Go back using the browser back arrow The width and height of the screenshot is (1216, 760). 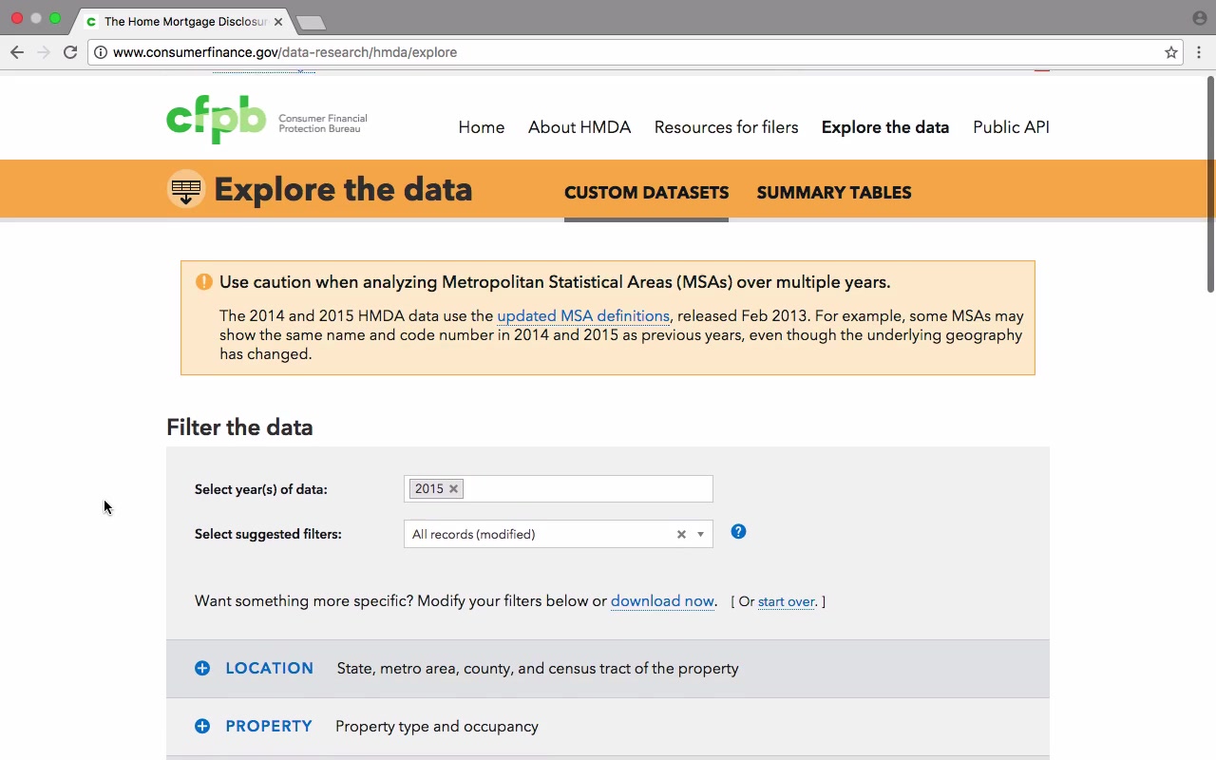tap(17, 52)
